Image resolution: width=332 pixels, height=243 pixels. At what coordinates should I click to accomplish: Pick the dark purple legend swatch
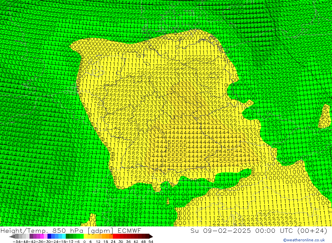point(31,237)
